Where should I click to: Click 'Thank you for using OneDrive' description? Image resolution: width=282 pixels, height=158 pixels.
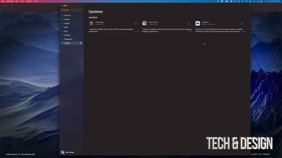219,30
